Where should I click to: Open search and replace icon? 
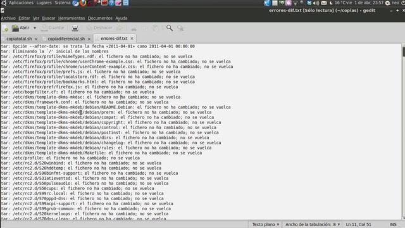180,28
